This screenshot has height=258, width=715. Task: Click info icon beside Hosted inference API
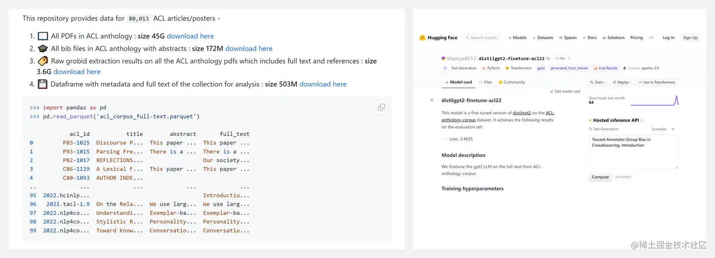tap(642, 120)
